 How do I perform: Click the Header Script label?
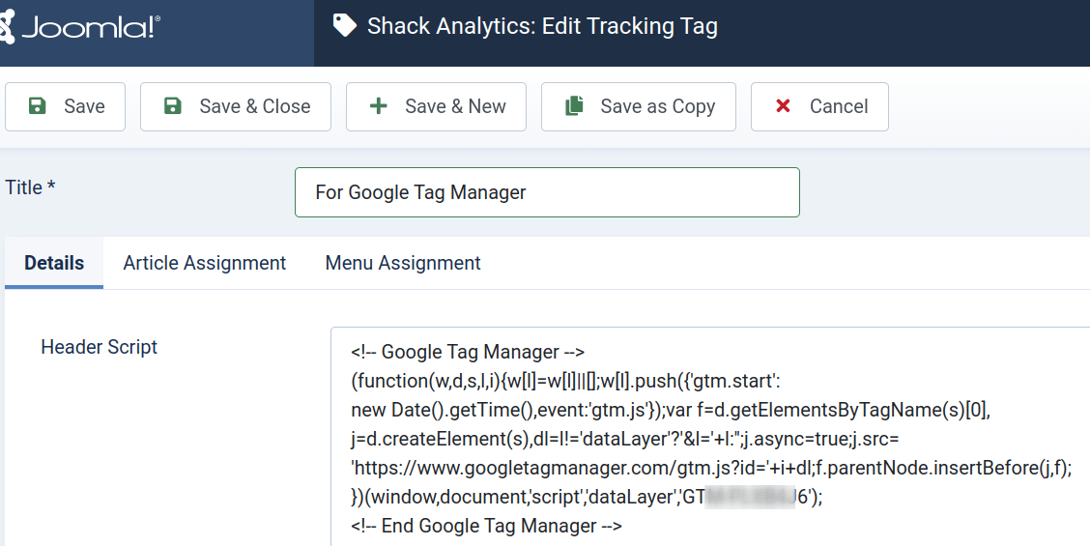(x=99, y=347)
